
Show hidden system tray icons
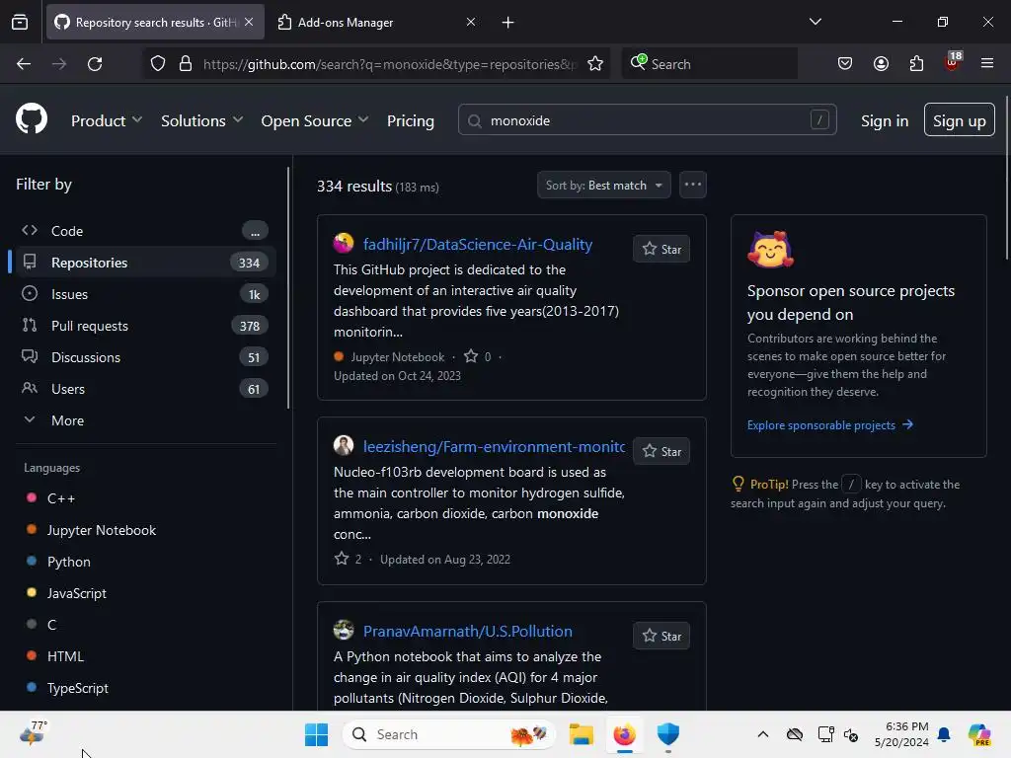(763, 734)
